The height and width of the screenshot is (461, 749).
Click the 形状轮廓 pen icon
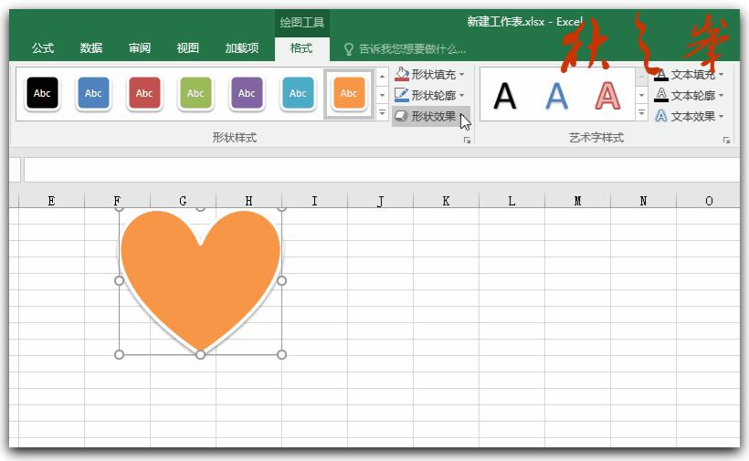(402, 95)
